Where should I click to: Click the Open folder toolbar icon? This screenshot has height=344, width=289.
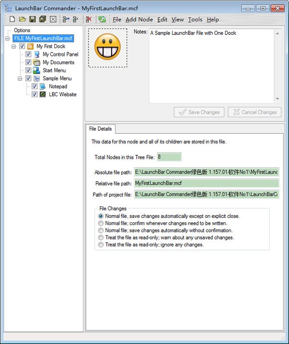tap(22, 19)
